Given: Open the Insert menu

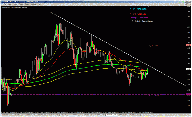Looking at the screenshot, I should pos(15,4).
